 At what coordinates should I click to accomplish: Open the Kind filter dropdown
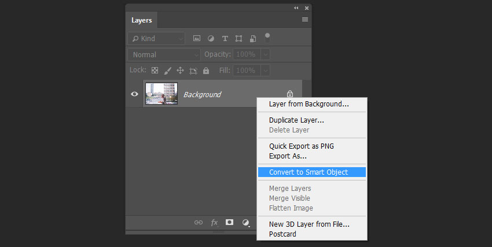(x=156, y=38)
